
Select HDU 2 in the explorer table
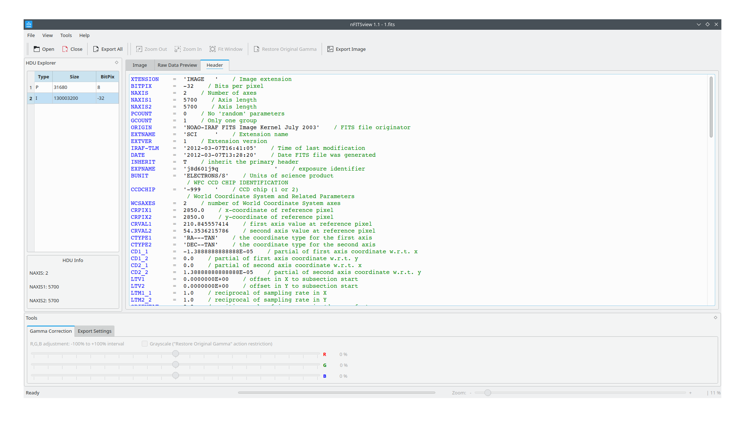(73, 98)
